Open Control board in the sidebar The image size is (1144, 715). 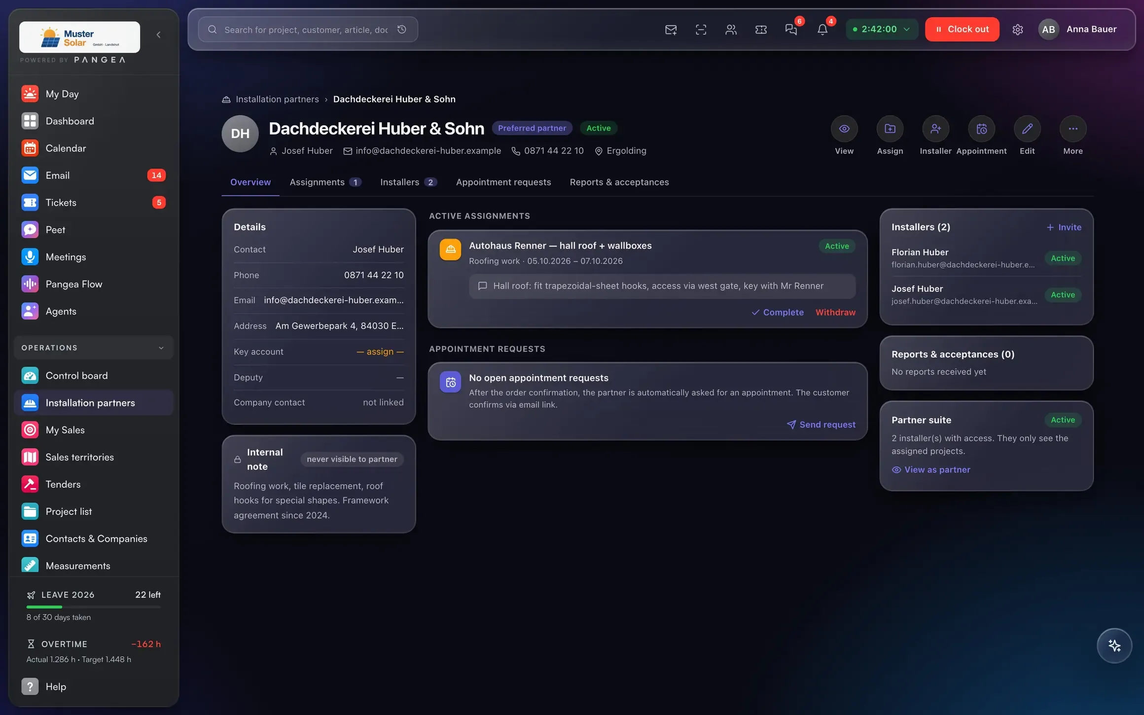tap(94, 376)
